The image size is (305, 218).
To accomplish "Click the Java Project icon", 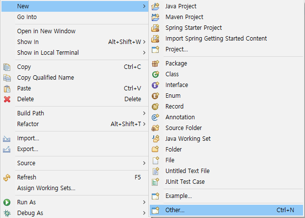I will tap(155, 6).
